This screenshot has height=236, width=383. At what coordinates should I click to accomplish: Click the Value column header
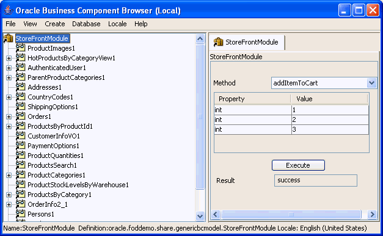329,99
